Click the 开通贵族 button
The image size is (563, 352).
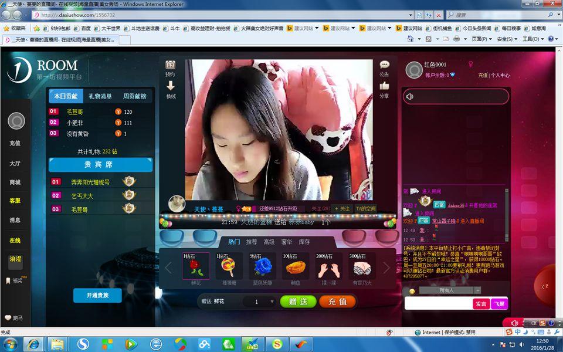(97, 295)
